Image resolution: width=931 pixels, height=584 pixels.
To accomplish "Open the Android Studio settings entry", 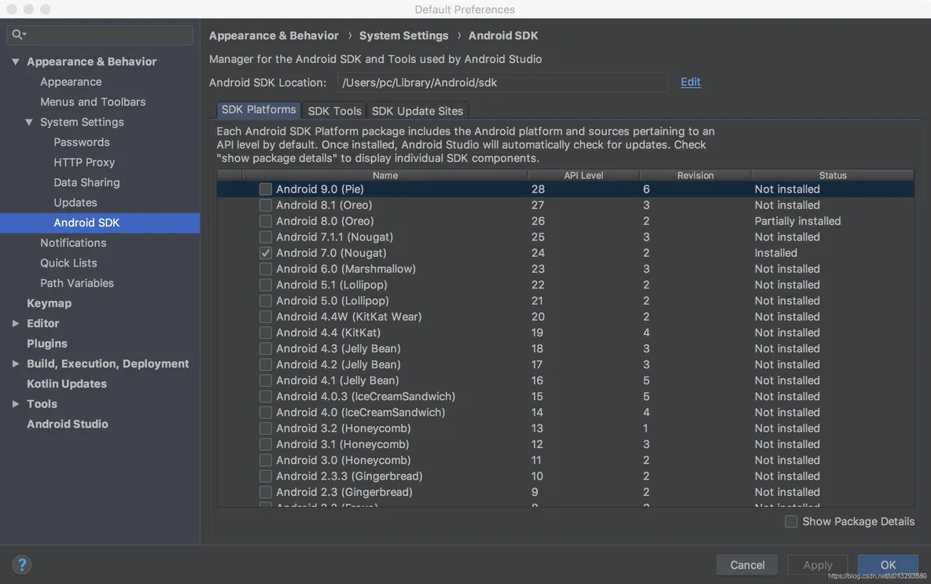I will point(67,424).
